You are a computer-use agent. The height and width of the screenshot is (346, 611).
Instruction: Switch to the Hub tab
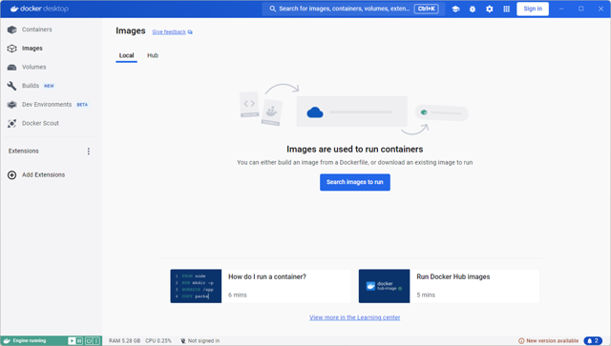click(153, 55)
